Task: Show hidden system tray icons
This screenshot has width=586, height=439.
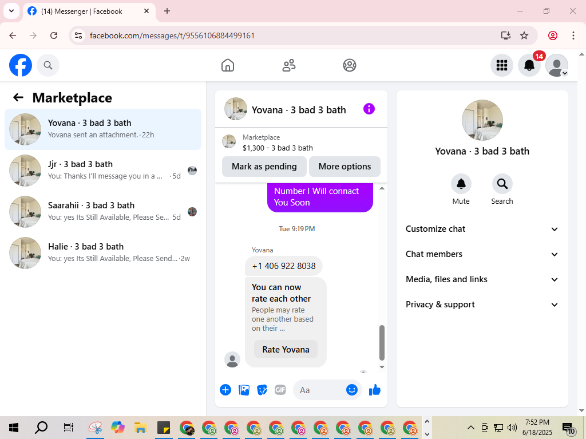Action: [471, 428]
